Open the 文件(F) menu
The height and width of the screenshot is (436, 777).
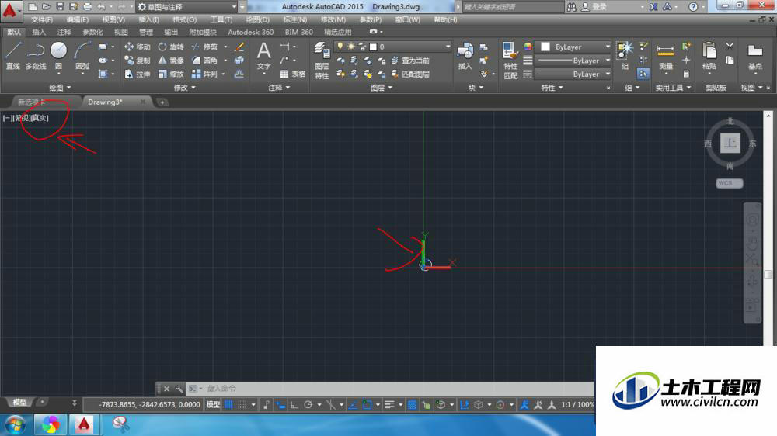tap(42, 20)
